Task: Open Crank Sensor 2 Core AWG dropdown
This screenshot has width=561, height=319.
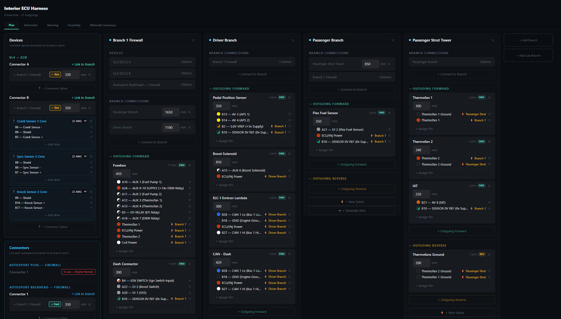Action: (79, 121)
